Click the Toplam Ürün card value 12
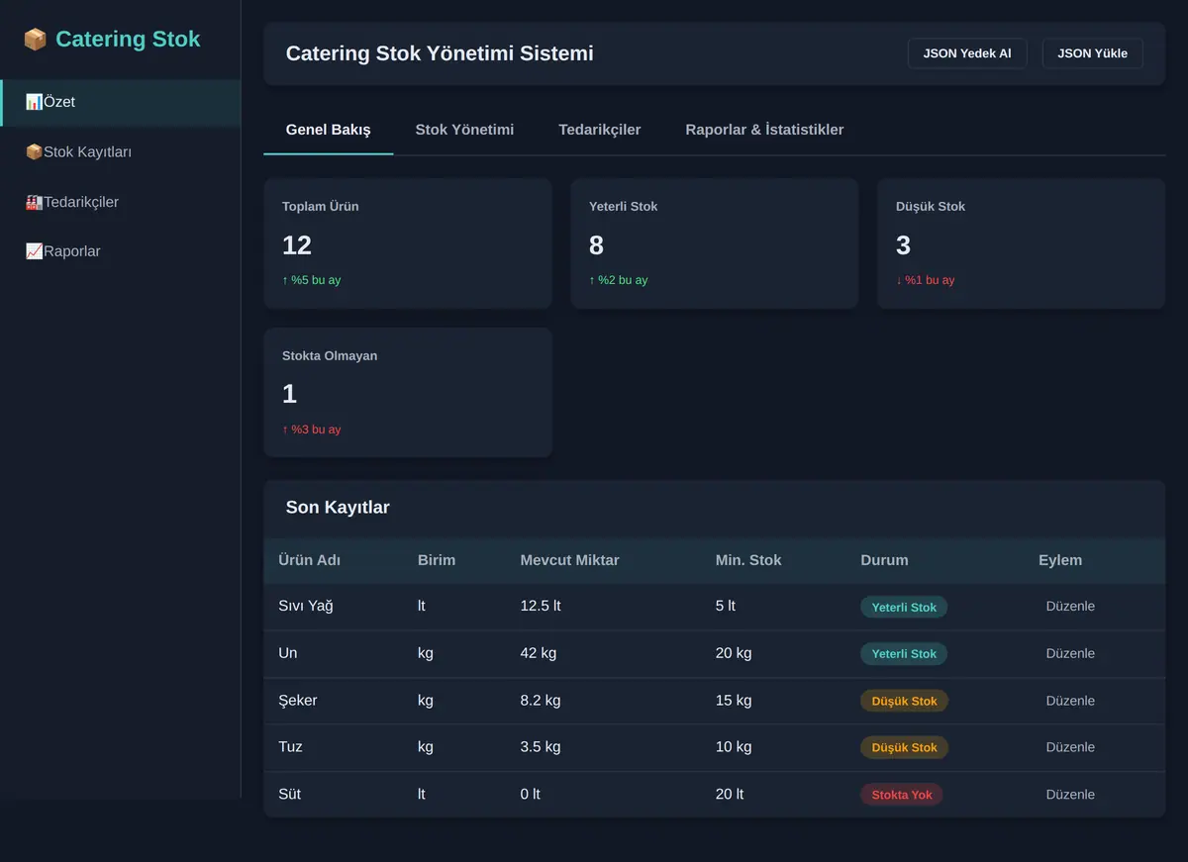1188x862 pixels. [x=297, y=245]
